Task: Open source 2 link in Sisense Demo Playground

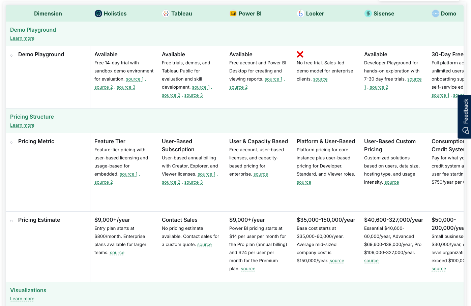Action: (379, 87)
